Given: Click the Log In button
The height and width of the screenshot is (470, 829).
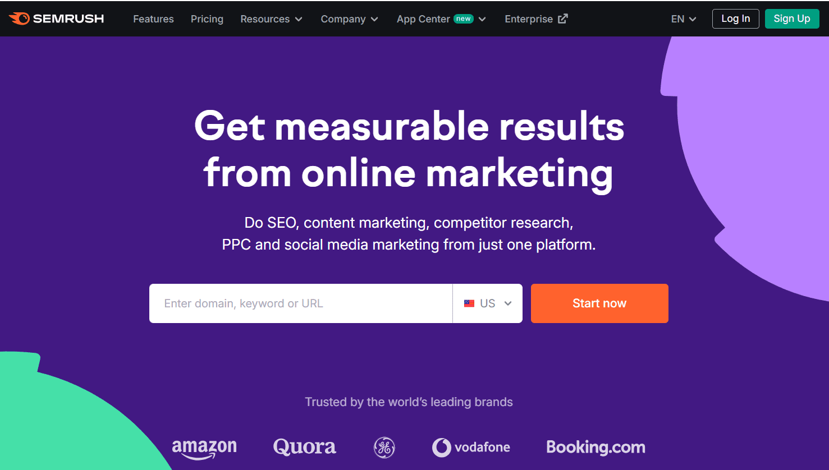Looking at the screenshot, I should point(735,19).
